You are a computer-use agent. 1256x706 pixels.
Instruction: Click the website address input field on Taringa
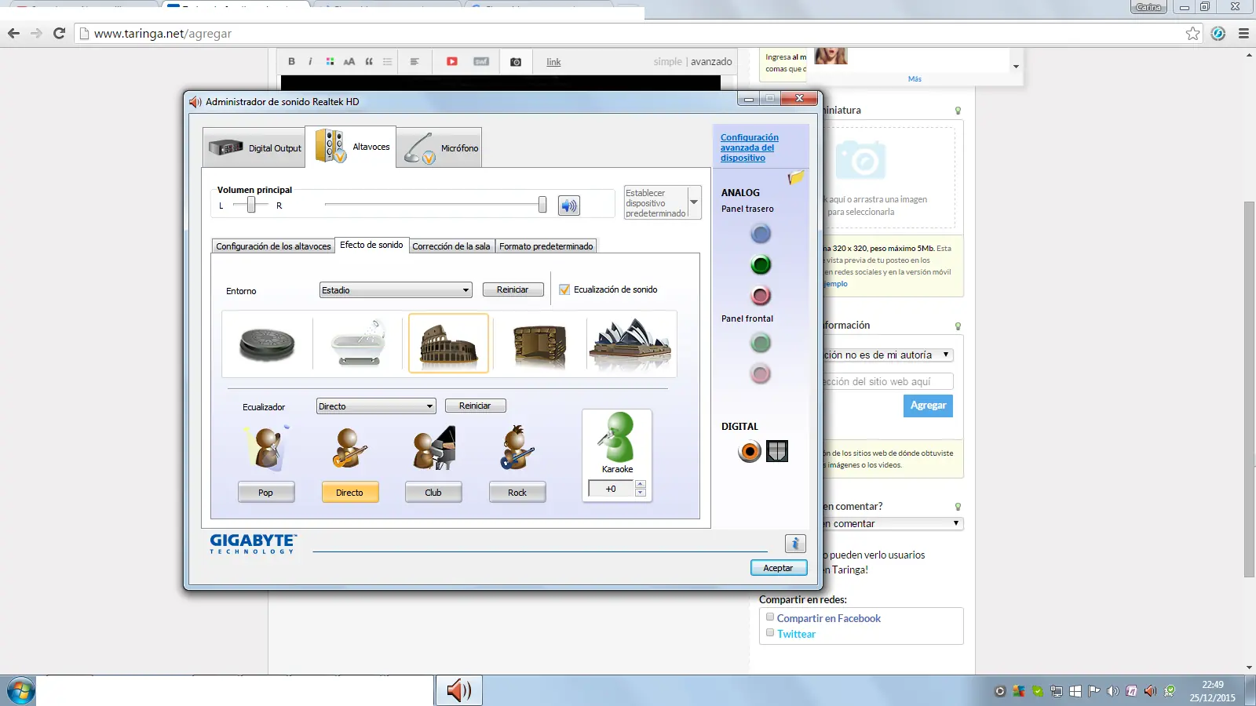pyautogui.click(x=888, y=381)
